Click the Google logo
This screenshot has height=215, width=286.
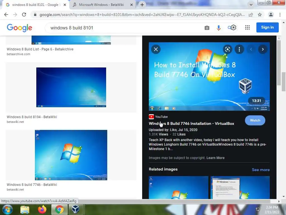click(20, 28)
